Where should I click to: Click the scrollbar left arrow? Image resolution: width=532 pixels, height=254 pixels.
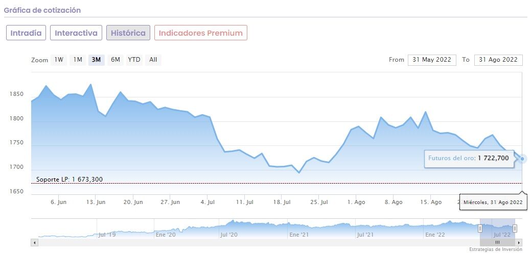[35, 242]
